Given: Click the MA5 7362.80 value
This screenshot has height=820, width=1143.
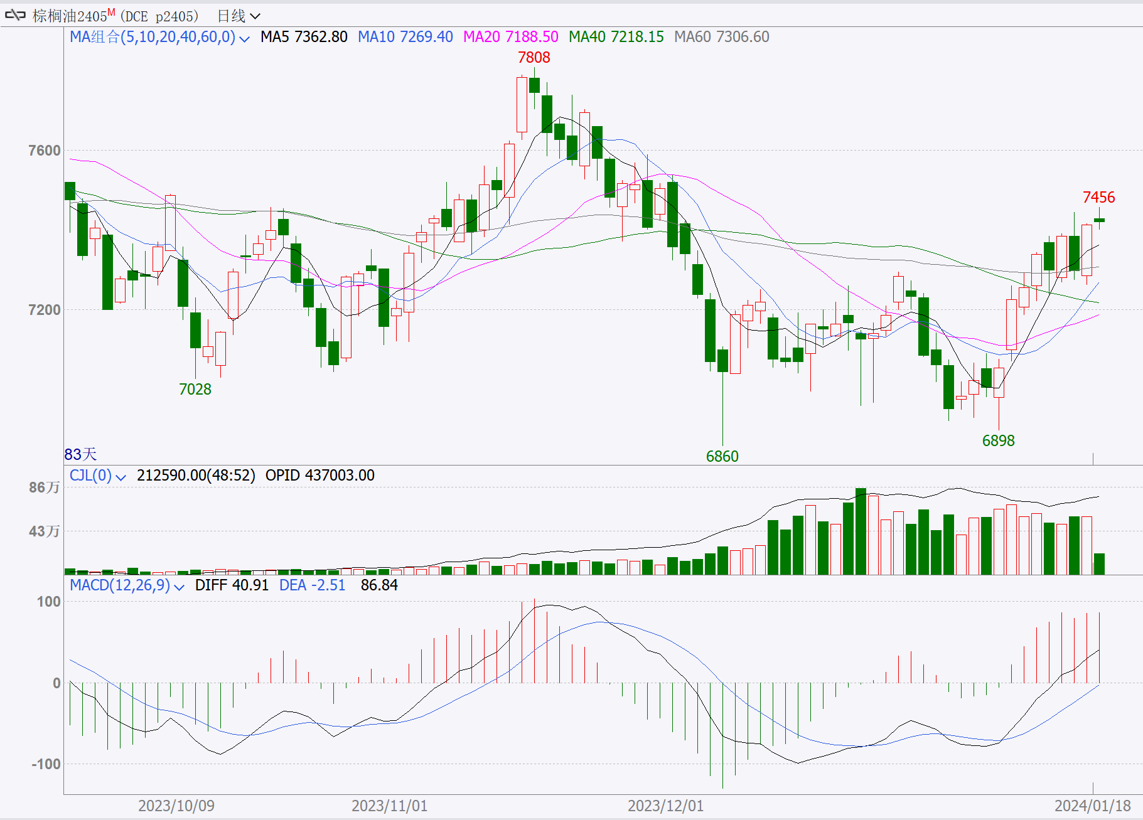Looking at the screenshot, I should [x=304, y=37].
